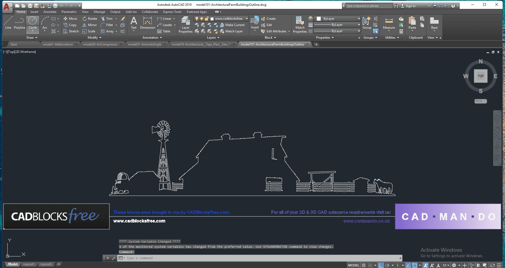
Task: Switch to Layout1 tab
Action: tap(29, 264)
